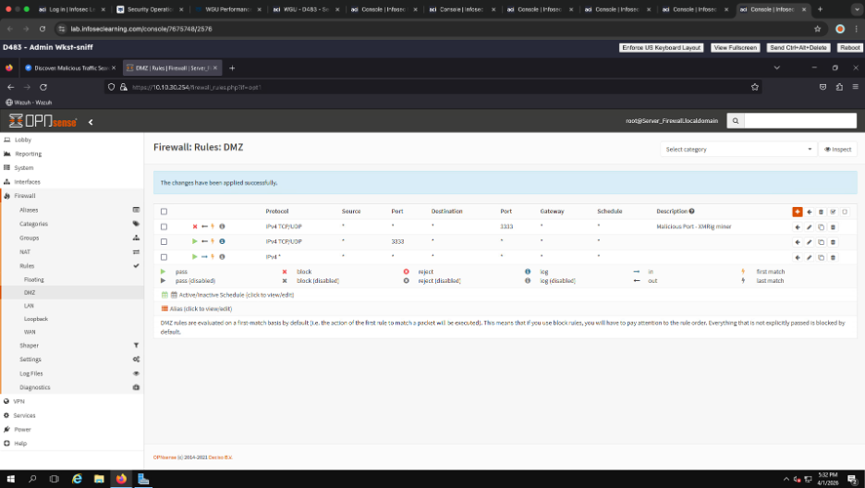Open Aliases in the Firewall menu
Screen dimensions: 865x488
pyautogui.click(x=29, y=210)
